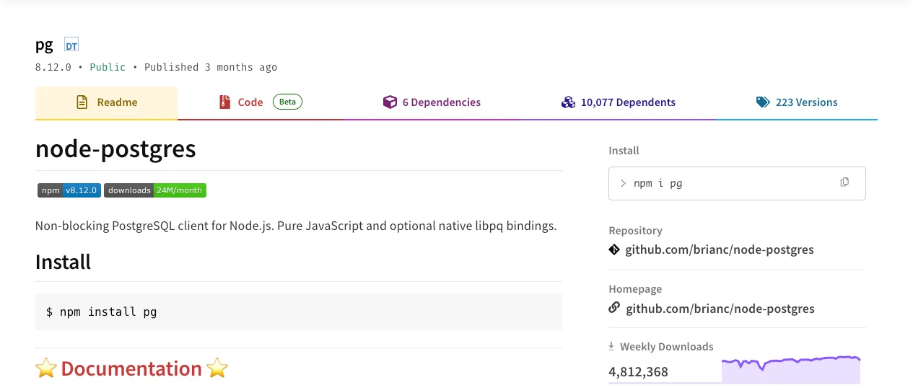
Task: Click the npm v8.12.0 version badge
Action: tap(69, 190)
